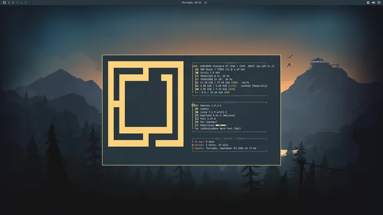Click the Update Thursday, September 03 date

click(231, 148)
